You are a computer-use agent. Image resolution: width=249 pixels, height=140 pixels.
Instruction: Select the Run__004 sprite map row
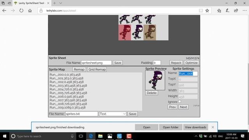click(x=67, y=89)
